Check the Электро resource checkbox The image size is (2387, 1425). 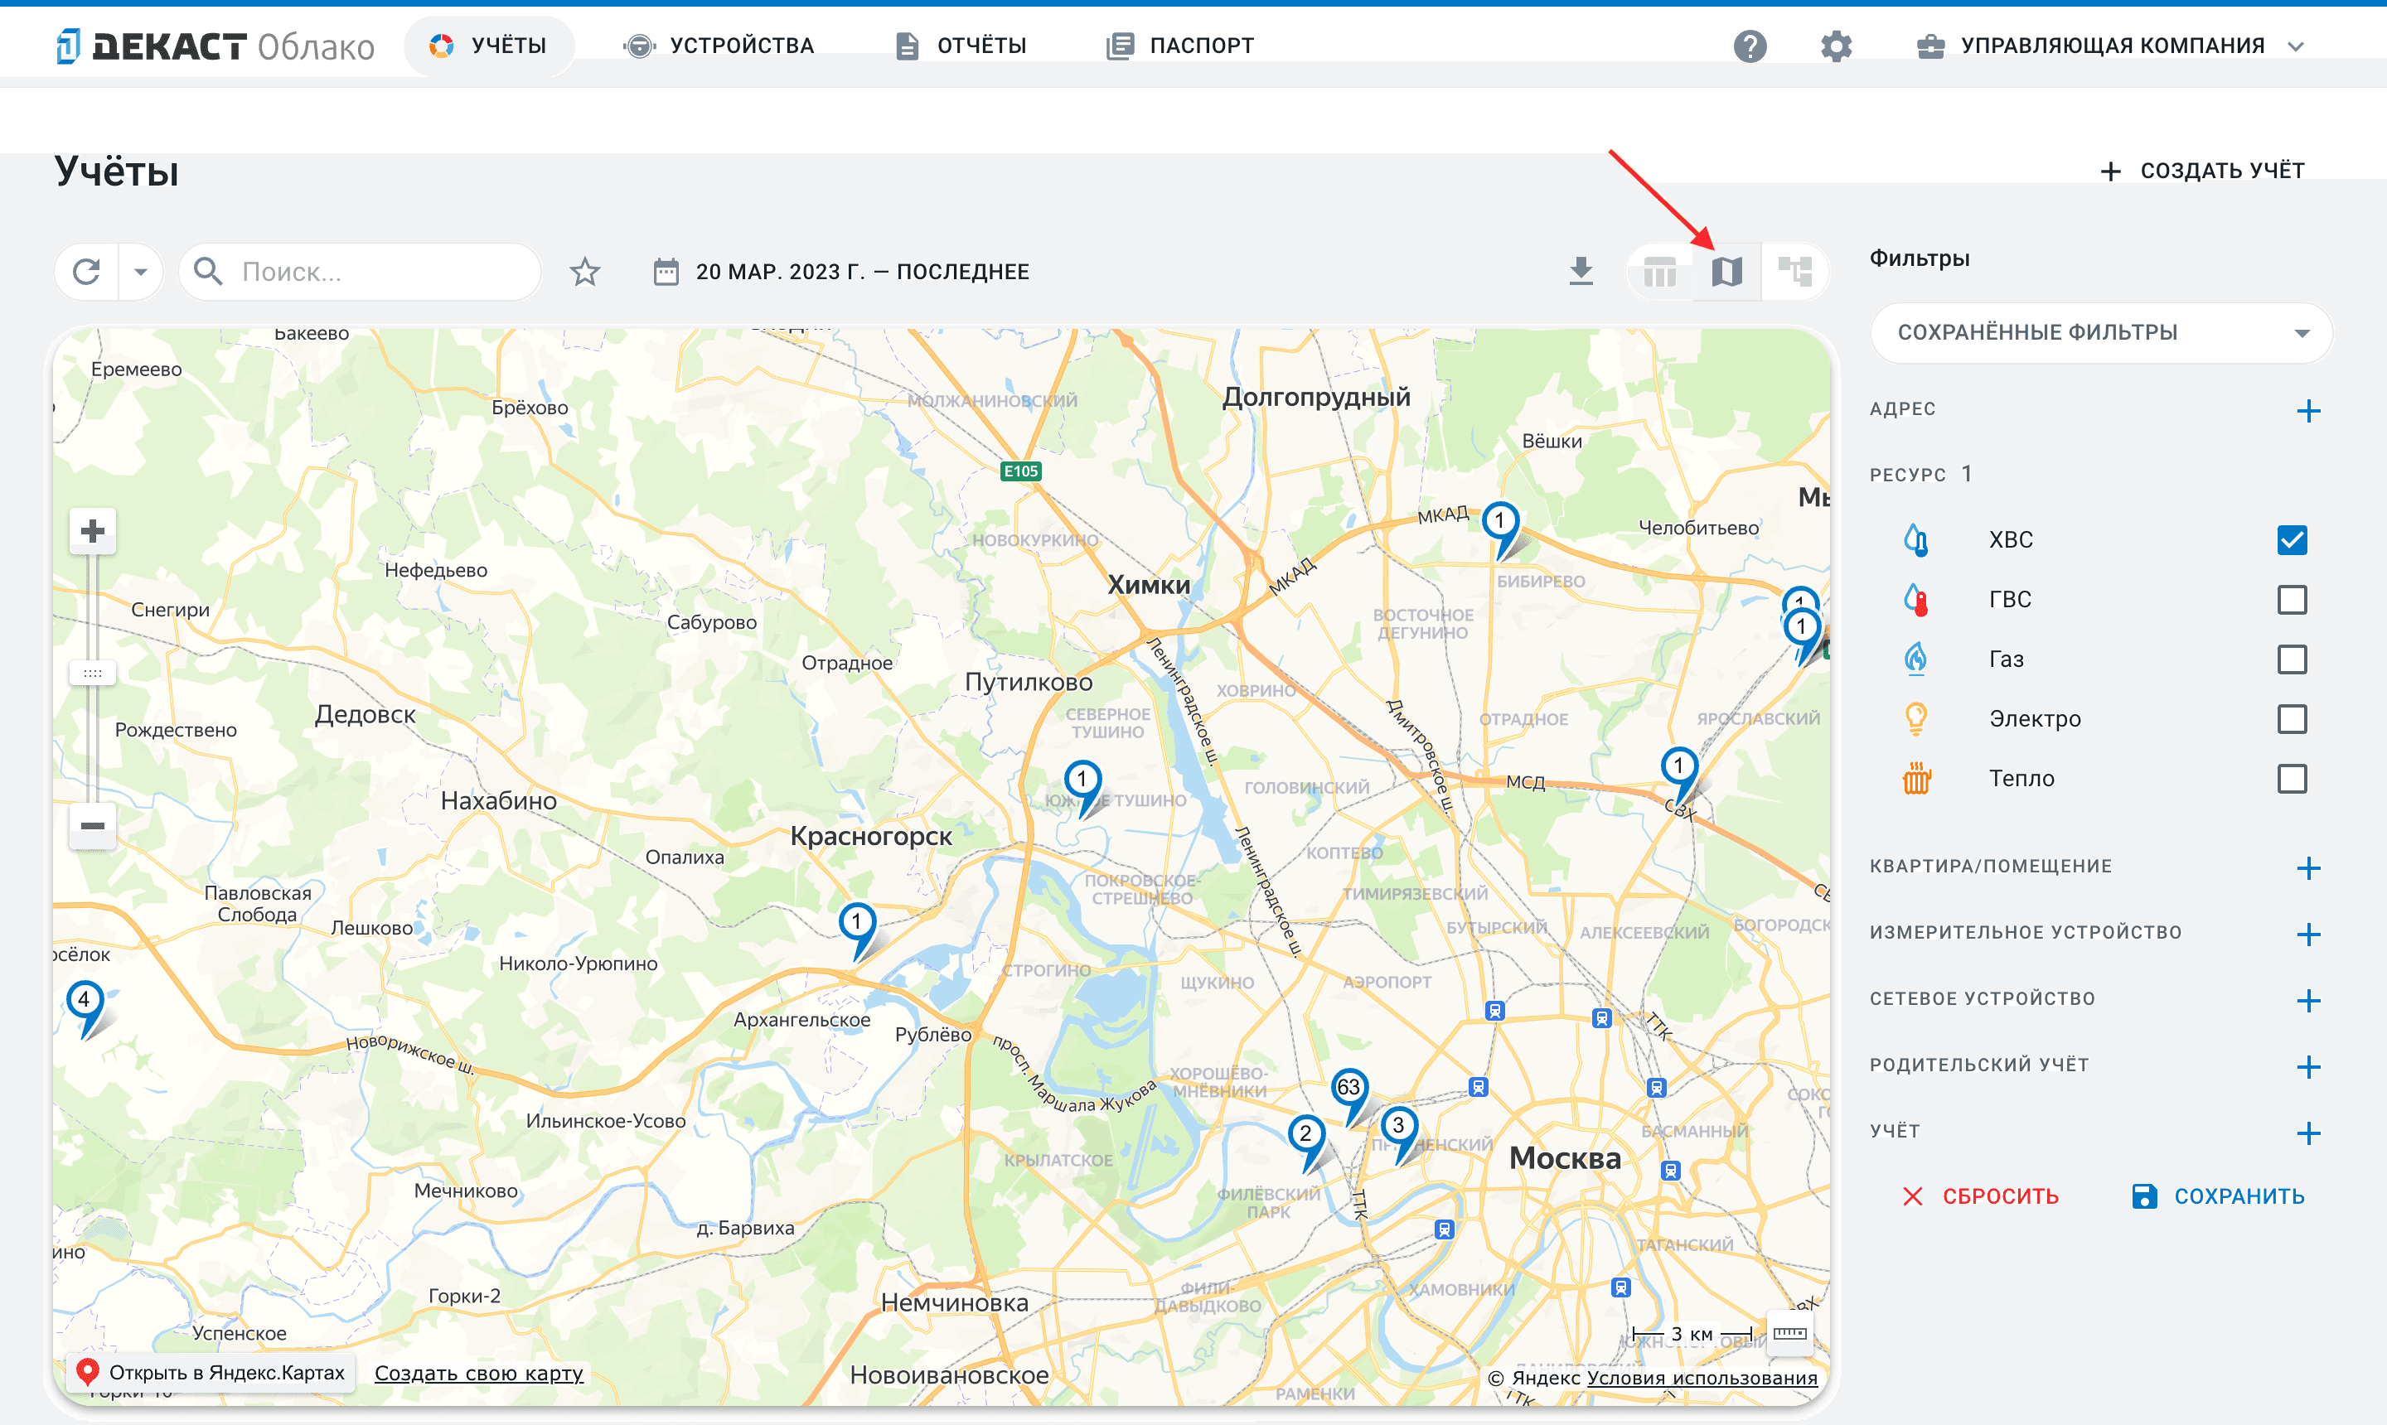click(x=2292, y=718)
